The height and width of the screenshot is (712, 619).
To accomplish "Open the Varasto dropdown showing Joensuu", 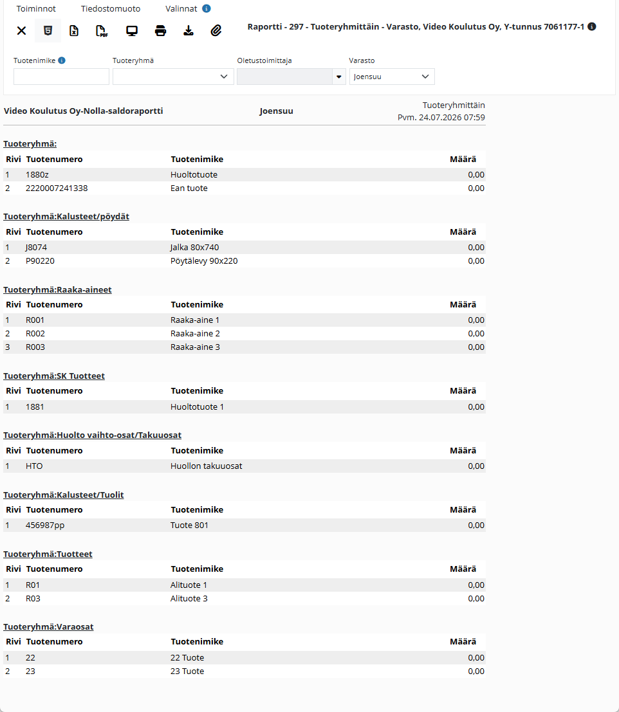I will pyautogui.click(x=392, y=77).
